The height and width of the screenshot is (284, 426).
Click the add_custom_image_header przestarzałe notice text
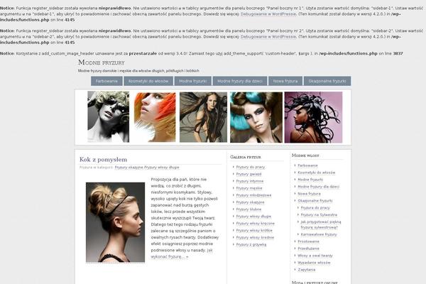(x=202, y=53)
